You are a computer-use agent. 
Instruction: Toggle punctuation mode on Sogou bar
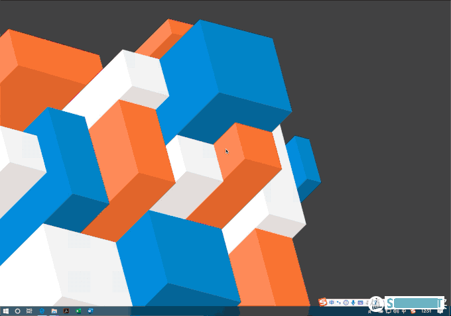tap(339, 303)
